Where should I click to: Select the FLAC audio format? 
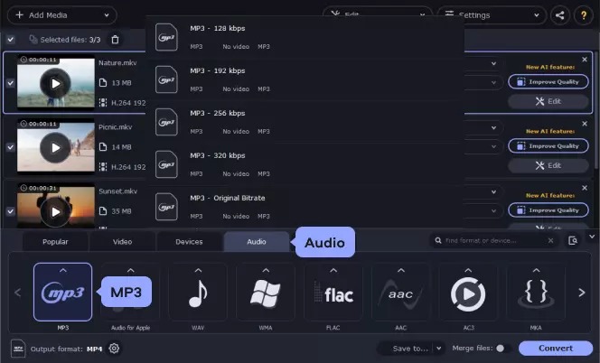[333, 292]
